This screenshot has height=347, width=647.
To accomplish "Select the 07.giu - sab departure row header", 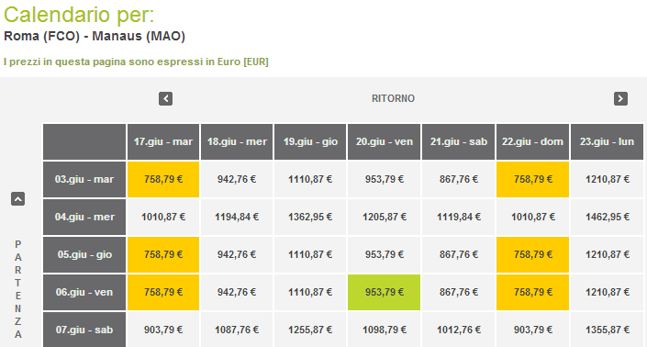I will tap(84, 330).
